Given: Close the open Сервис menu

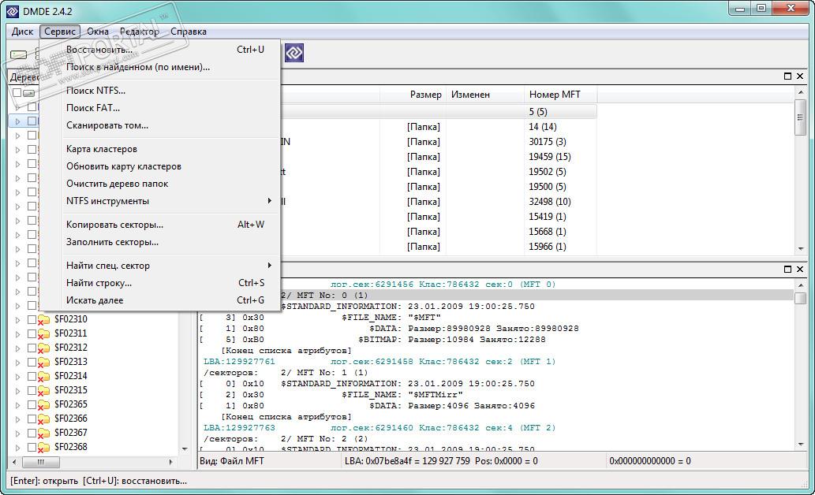Looking at the screenshot, I should pos(60,32).
